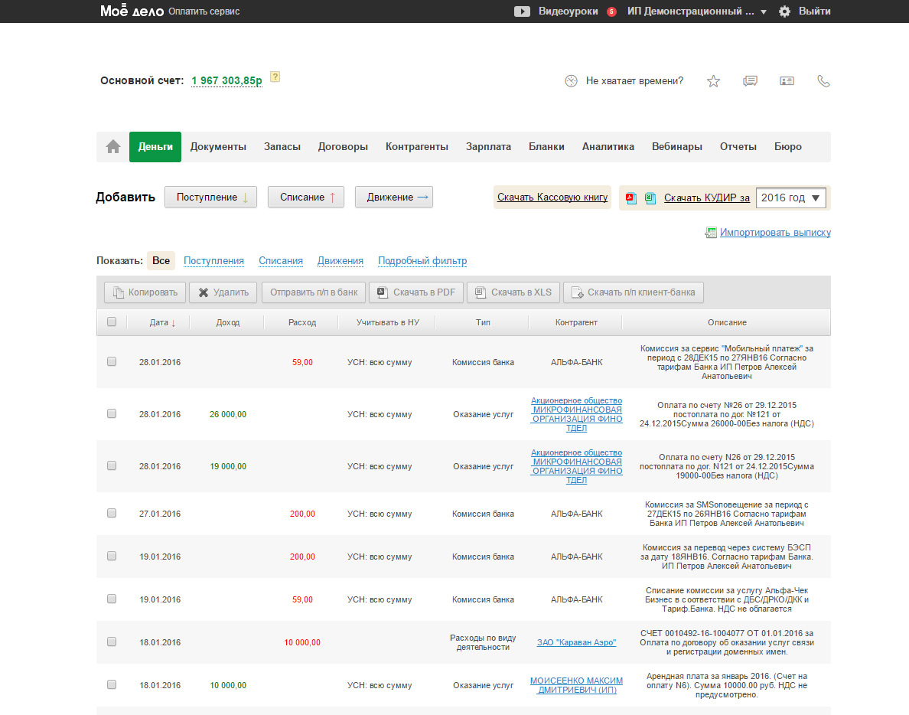The width and height of the screenshot is (909, 715).
Task: Click the star favorites icon
Action: [713, 81]
